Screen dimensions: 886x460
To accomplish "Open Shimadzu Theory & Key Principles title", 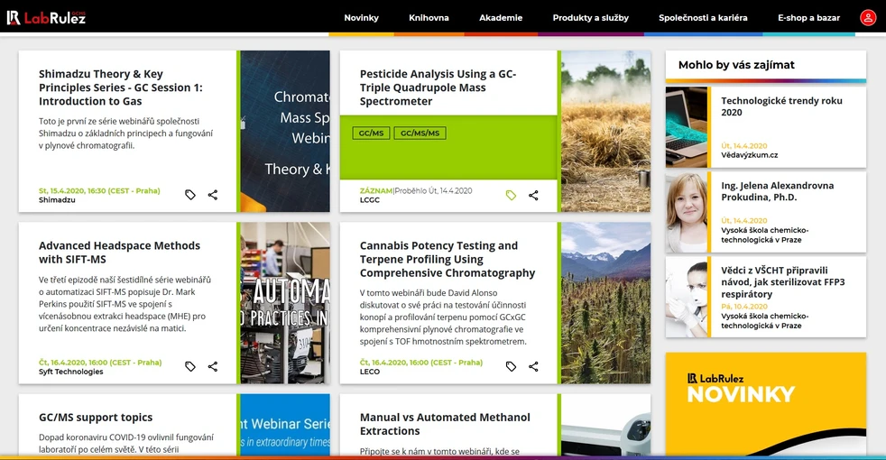I will point(120,87).
